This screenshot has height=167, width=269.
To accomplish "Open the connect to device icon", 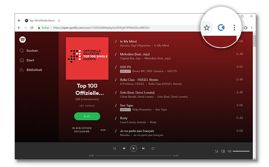I will point(223,151).
